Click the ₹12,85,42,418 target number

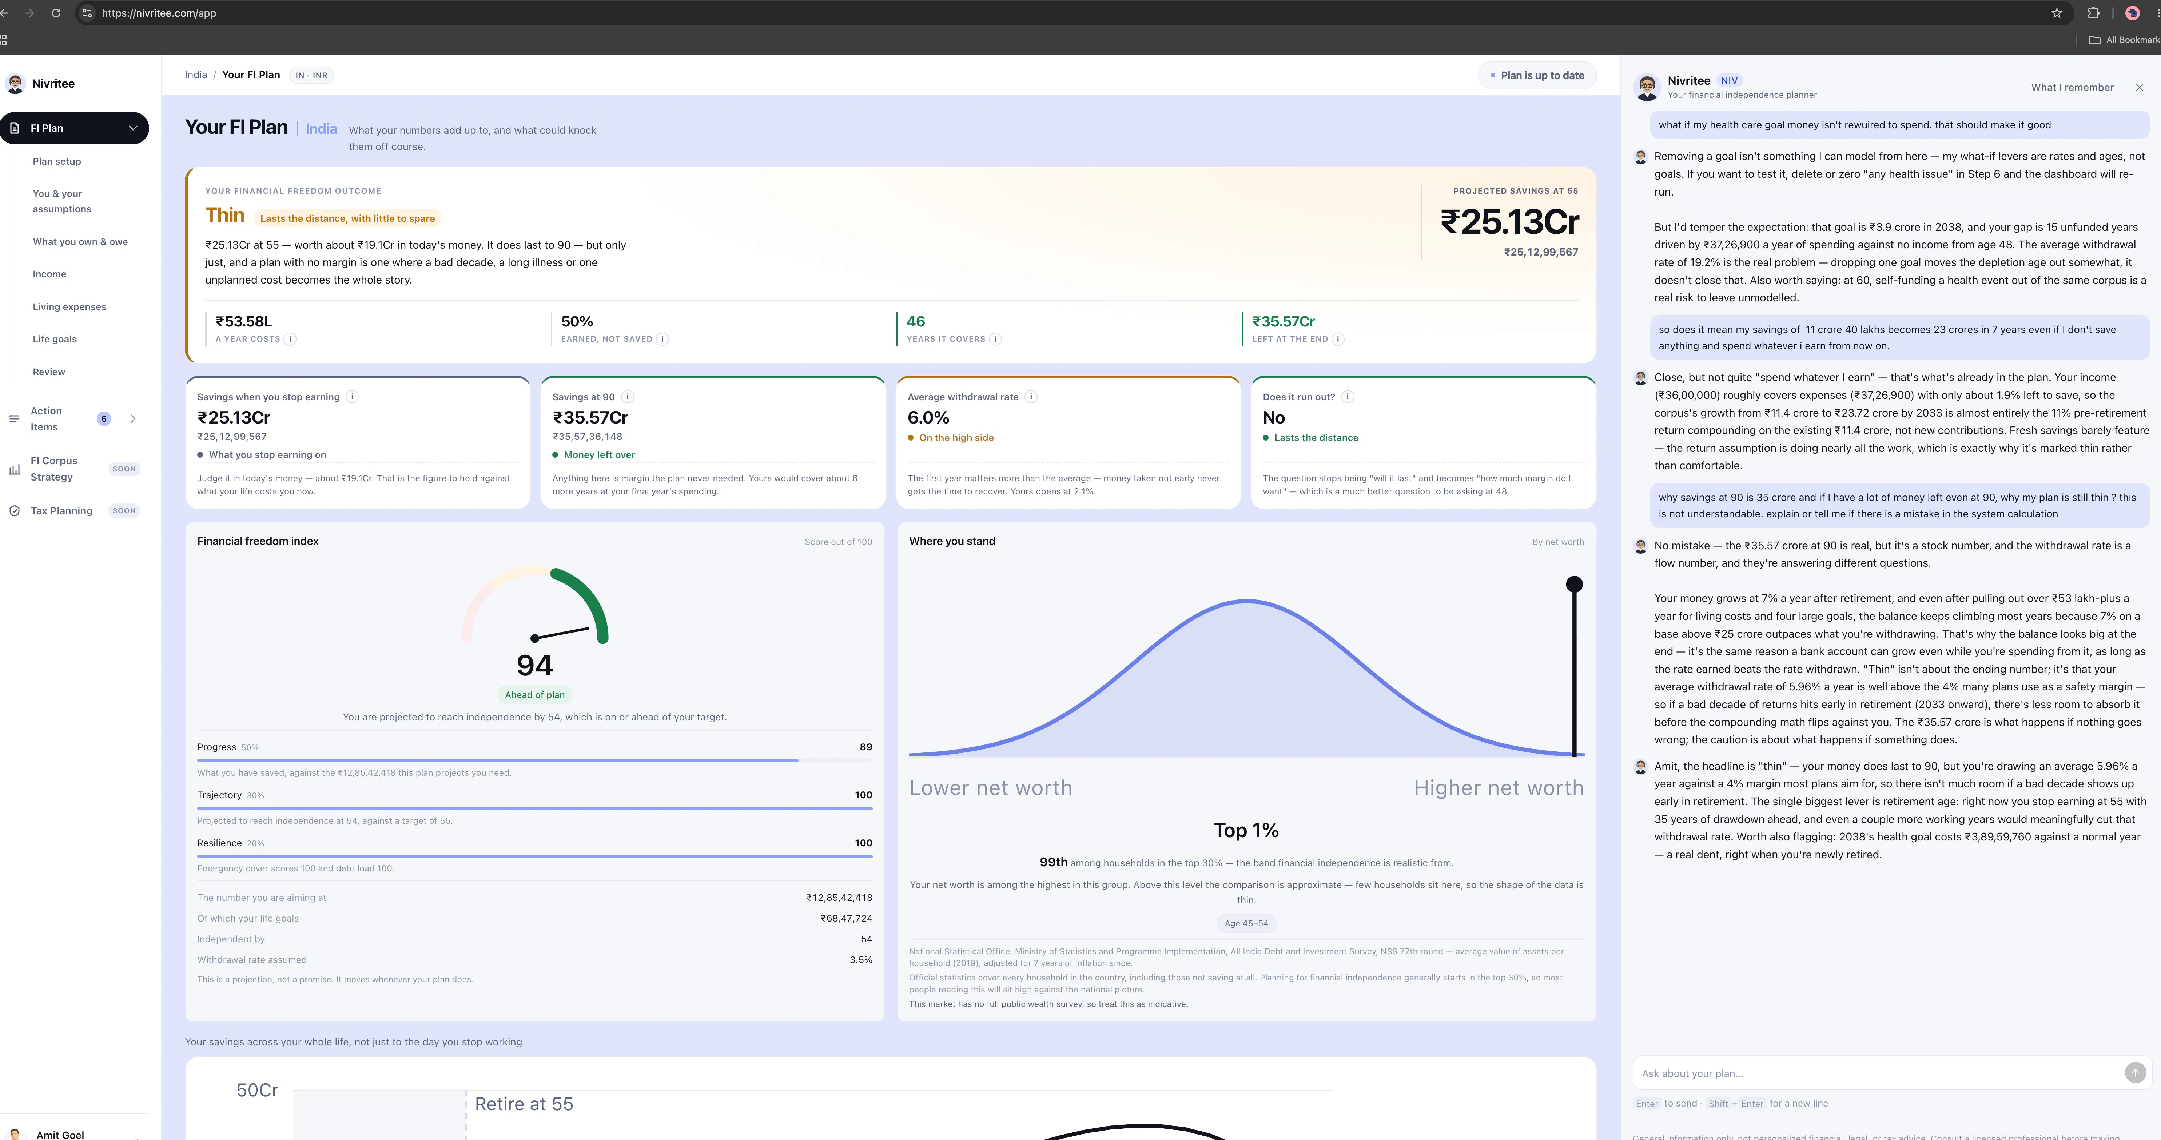point(839,898)
